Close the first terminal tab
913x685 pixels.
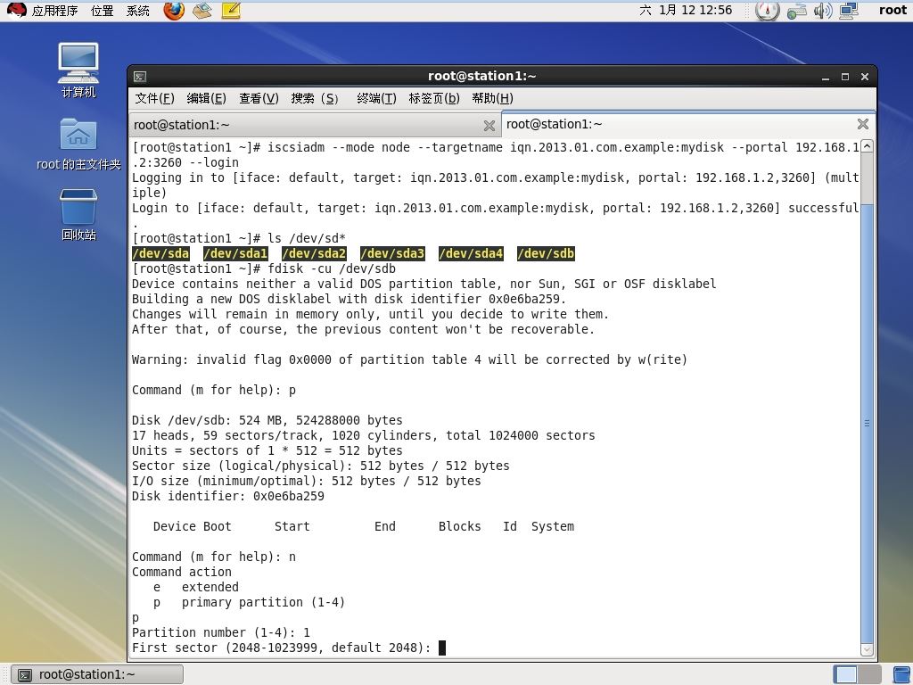point(489,125)
